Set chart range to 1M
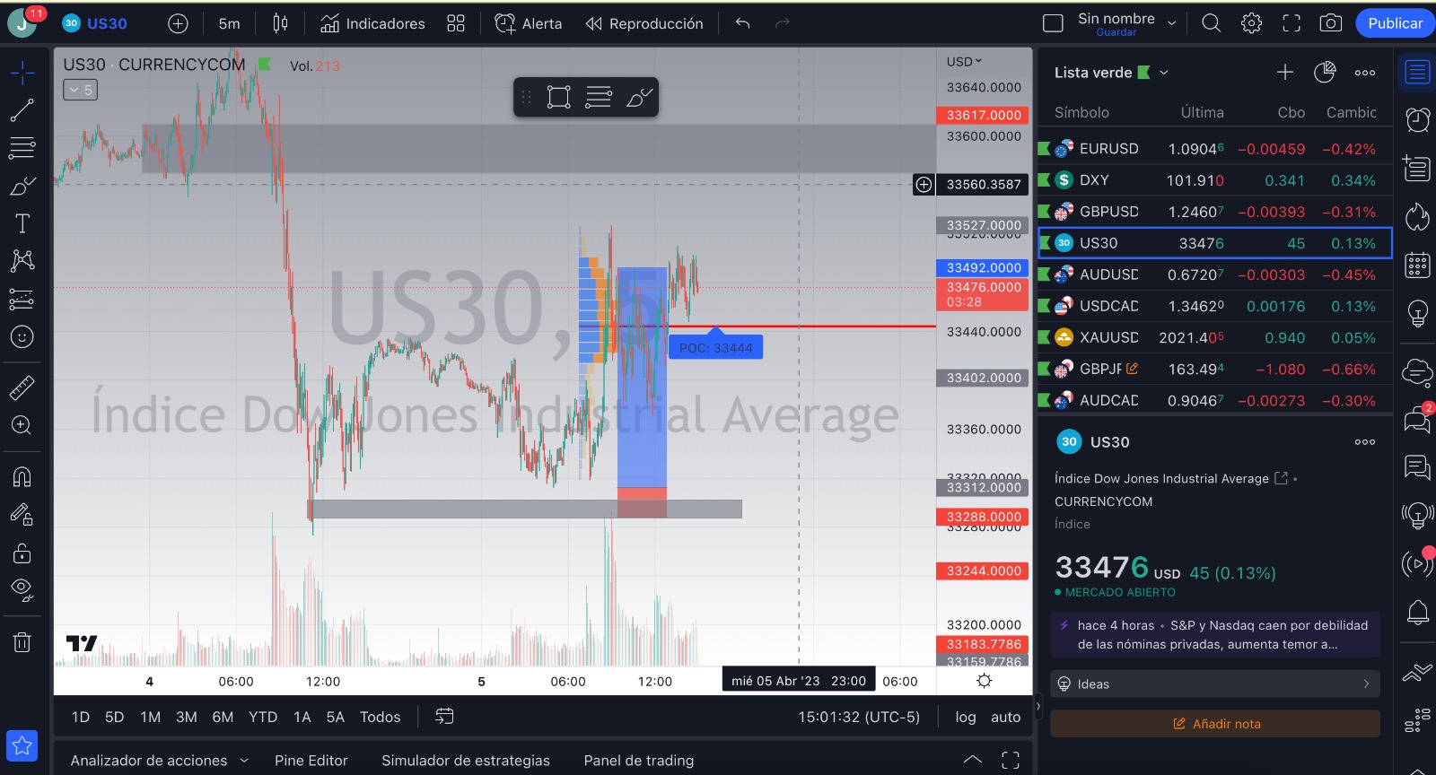 coord(150,717)
